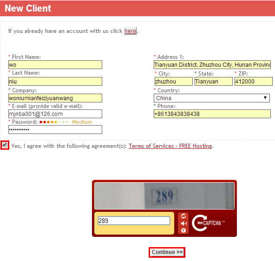This screenshot has width=275, height=261.
Task: Expand the Country dropdown showing China
Action: pyautogui.click(x=212, y=98)
